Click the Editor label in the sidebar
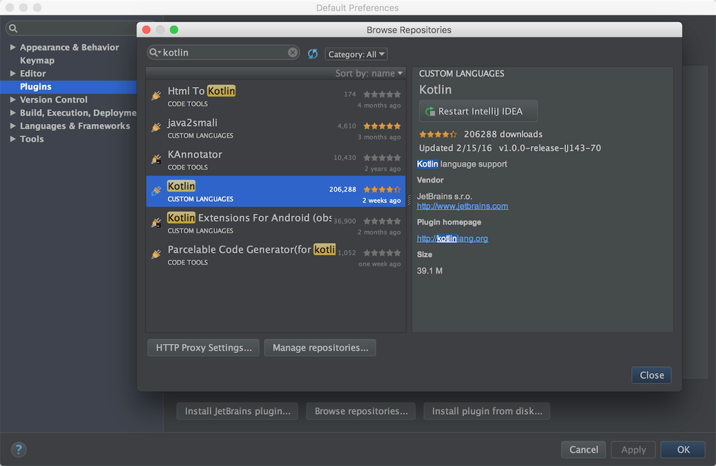Screen dimensions: 716x466 [33, 73]
